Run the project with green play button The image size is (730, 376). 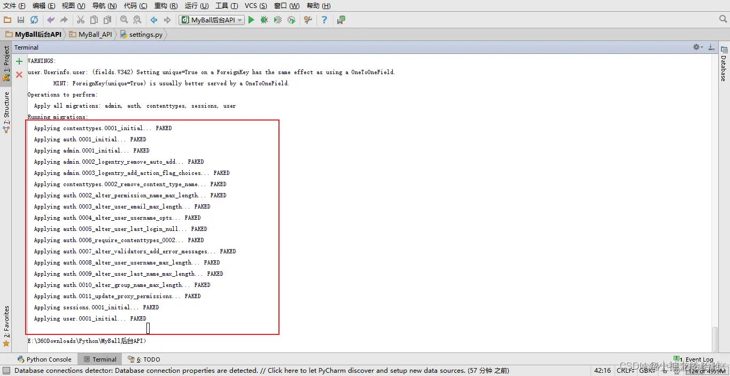tap(251, 20)
